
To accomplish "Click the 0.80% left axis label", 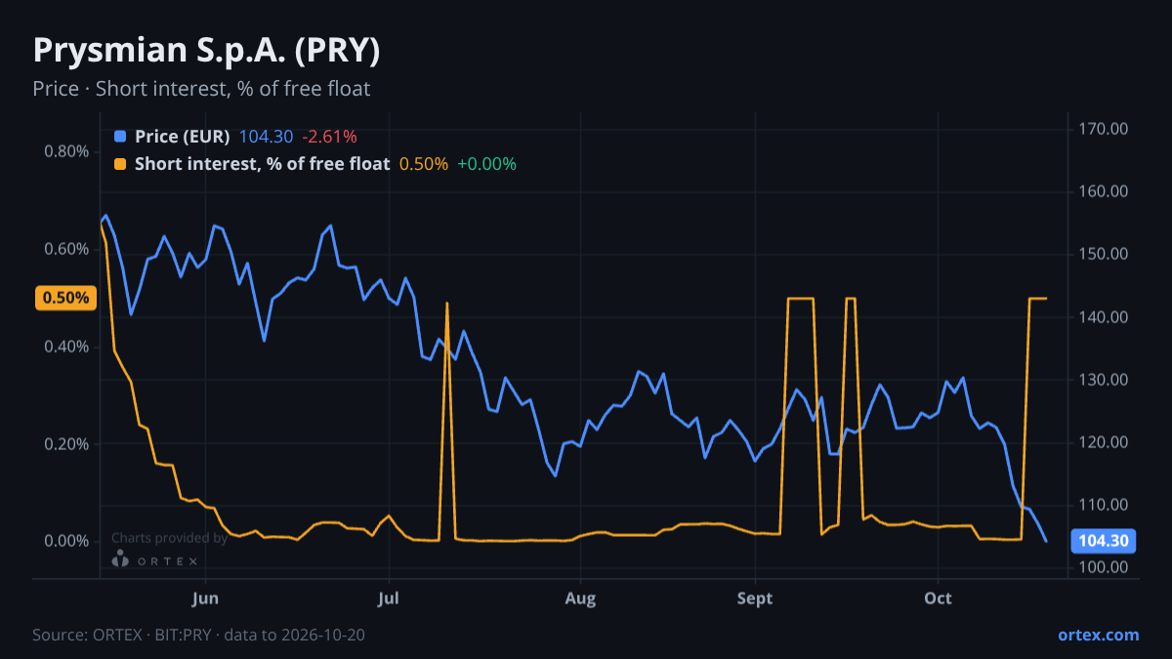I will [66, 151].
